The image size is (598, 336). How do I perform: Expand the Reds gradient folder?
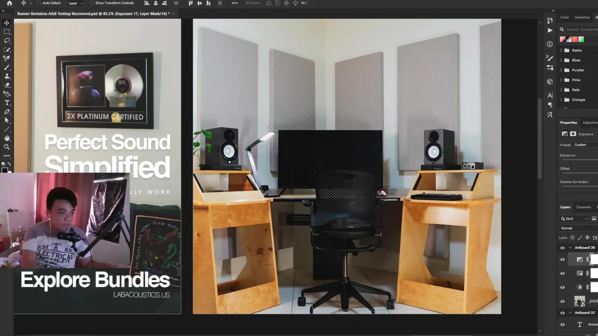pos(561,90)
